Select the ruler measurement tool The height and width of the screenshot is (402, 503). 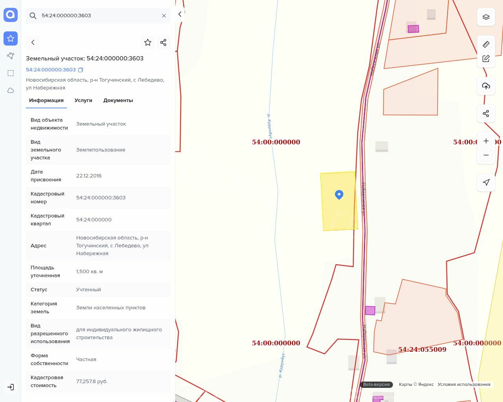pos(486,44)
